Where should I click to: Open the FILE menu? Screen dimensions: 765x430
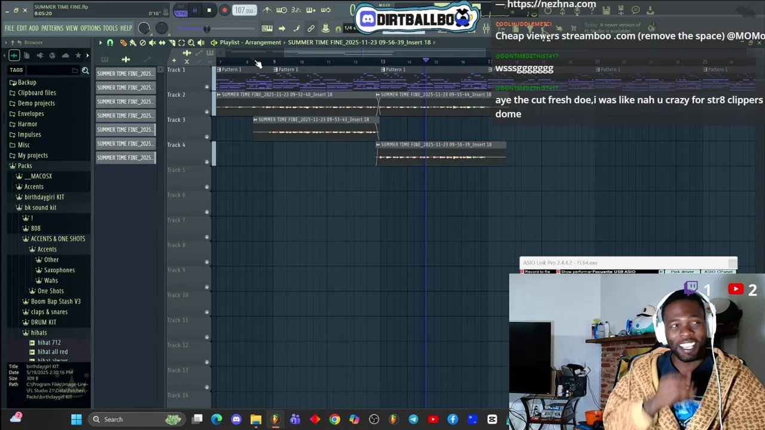click(10, 28)
